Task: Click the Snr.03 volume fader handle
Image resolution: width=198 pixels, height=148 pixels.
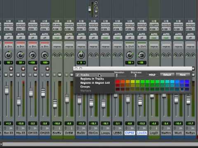Action: 7,90
